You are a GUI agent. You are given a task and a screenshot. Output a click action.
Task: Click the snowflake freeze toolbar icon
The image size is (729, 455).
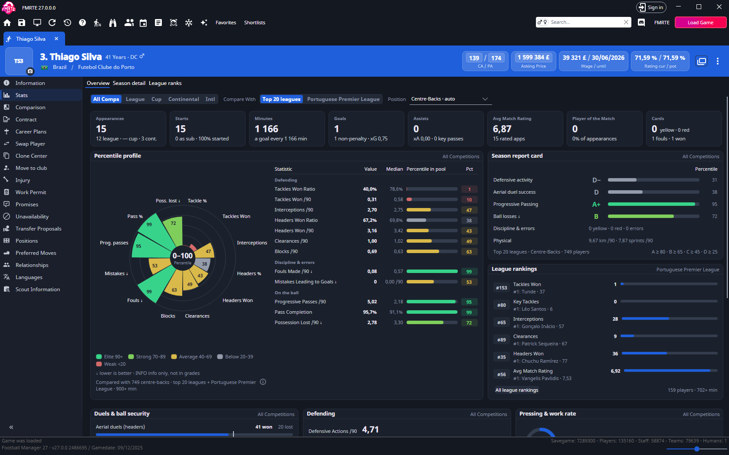pyautogui.click(x=189, y=23)
